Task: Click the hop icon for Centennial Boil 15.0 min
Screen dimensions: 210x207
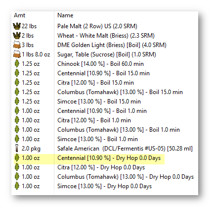Action: (17, 73)
